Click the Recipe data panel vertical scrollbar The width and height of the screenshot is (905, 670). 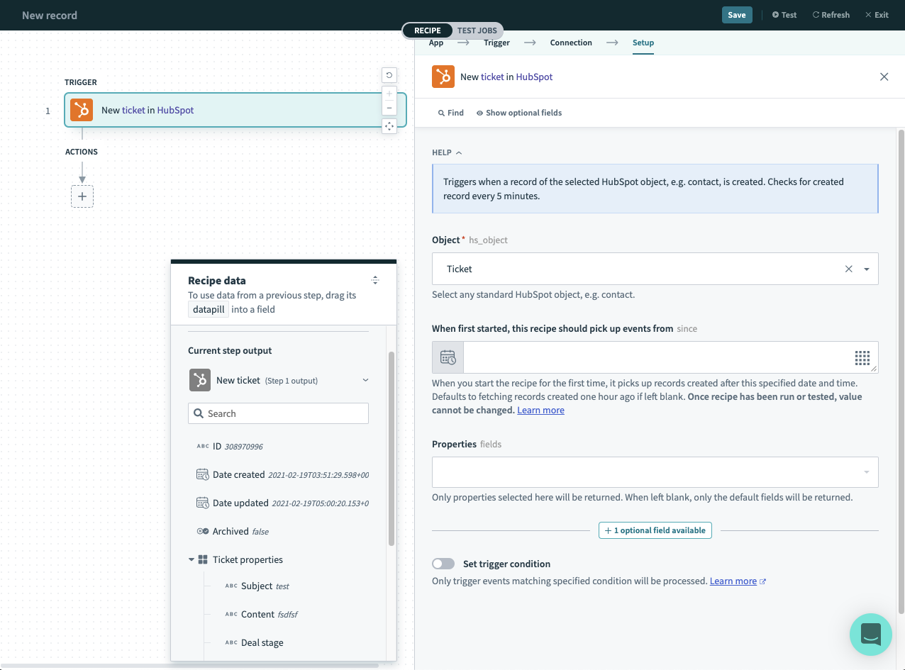[x=391, y=450]
